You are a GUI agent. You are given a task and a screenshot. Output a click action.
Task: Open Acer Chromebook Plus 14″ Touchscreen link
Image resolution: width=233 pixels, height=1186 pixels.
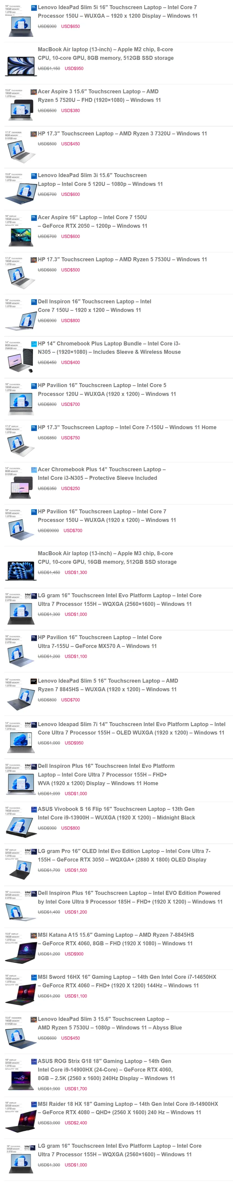tap(102, 474)
